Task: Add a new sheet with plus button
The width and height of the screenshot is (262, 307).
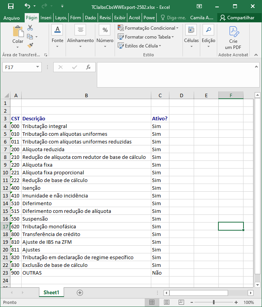Action: coord(80,293)
